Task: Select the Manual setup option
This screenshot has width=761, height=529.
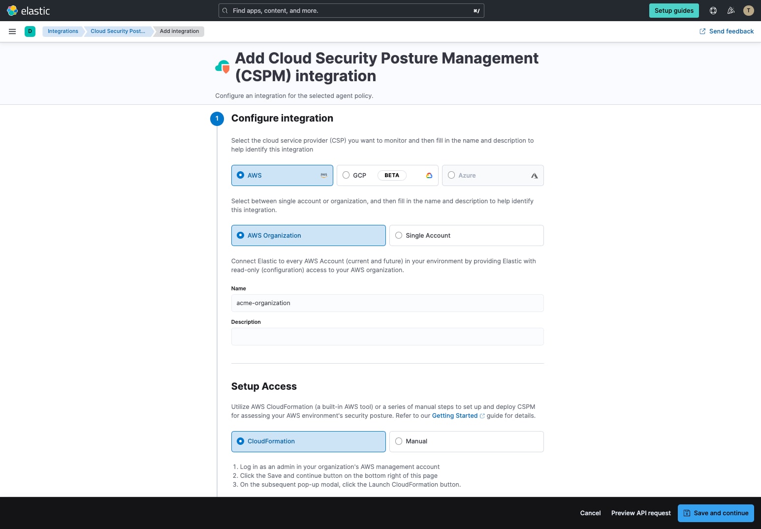Action: [x=467, y=441]
